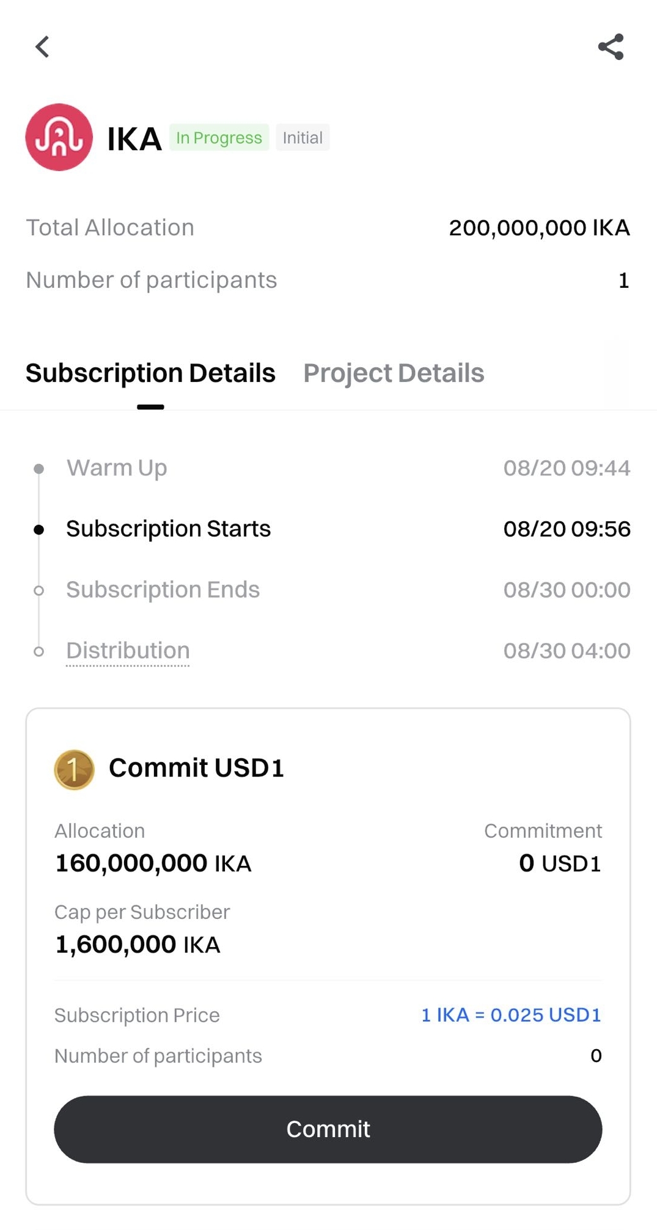Screen dimensions: 657x1230
Task: Tap the 1,600,000 IKA cap value
Action: [138, 945]
